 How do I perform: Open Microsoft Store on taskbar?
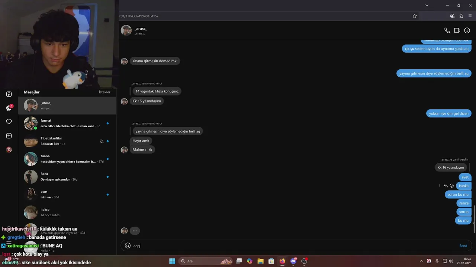click(271, 261)
